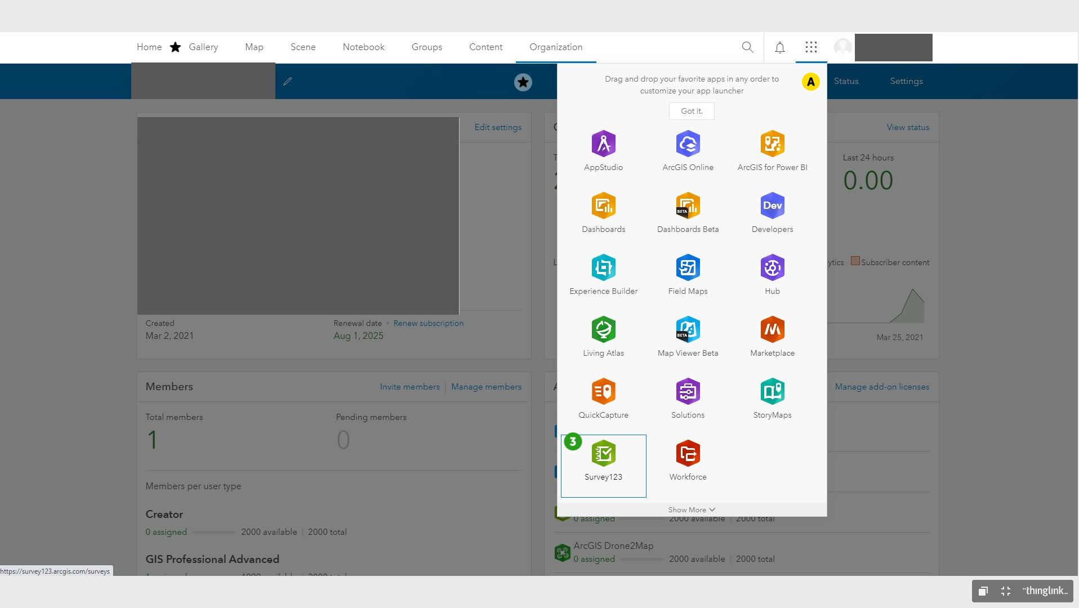Image resolution: width=1079 pixels, height=608 pixels.
Task: Click the Pending members count 0
Action: pos(343,440)
